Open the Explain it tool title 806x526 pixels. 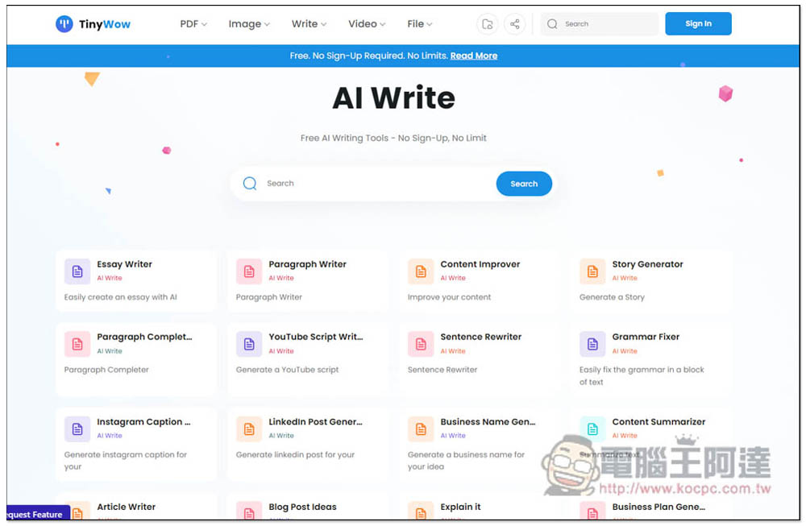coord(460,507)
